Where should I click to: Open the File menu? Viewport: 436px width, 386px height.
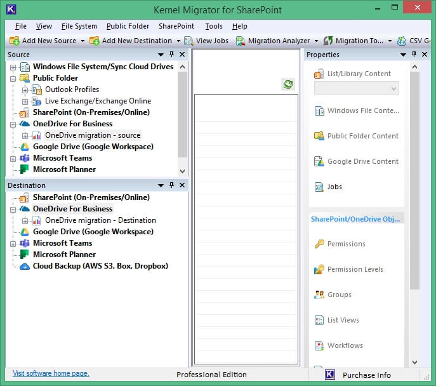pyautogui.click(x=21, y=26)
